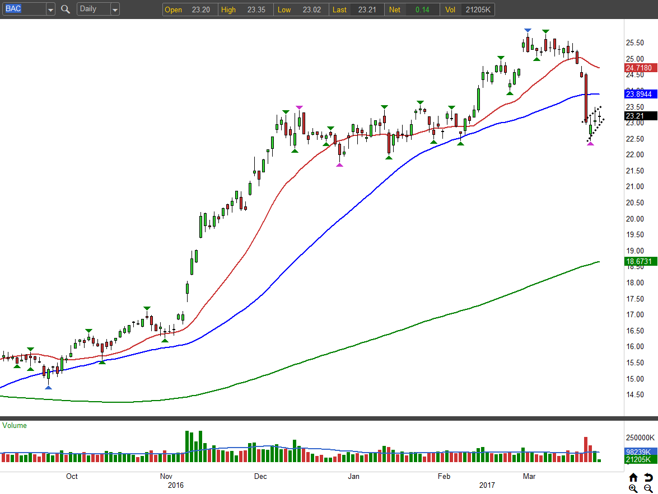658x494 pixels.
Task: Open the symbol dropdown arrow next to BAC
Action: pos(50,9)
